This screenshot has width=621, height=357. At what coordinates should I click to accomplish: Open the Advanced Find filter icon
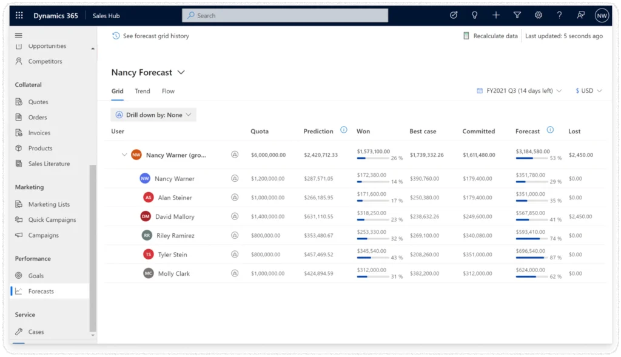517,16
